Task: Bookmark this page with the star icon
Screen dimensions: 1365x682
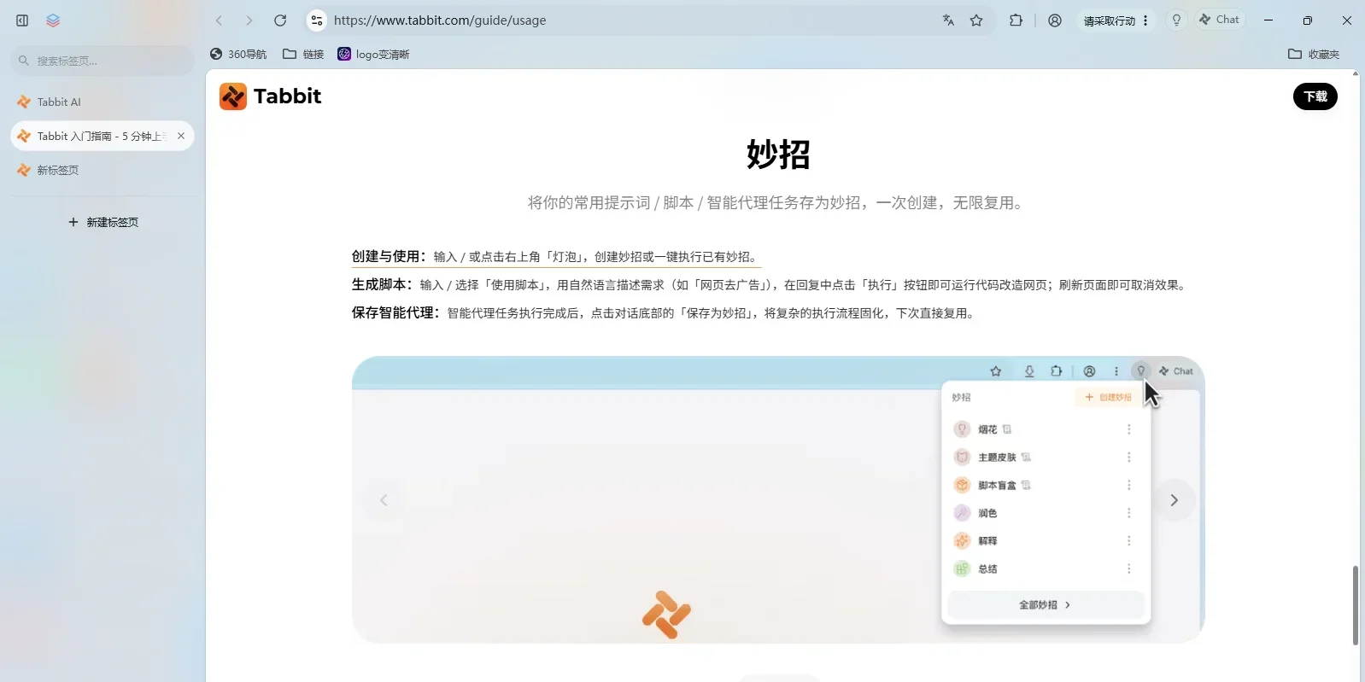Action: (x=976, y=20)
